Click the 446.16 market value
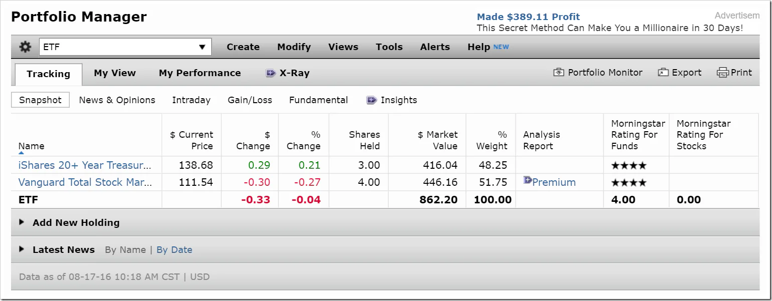 440,182
